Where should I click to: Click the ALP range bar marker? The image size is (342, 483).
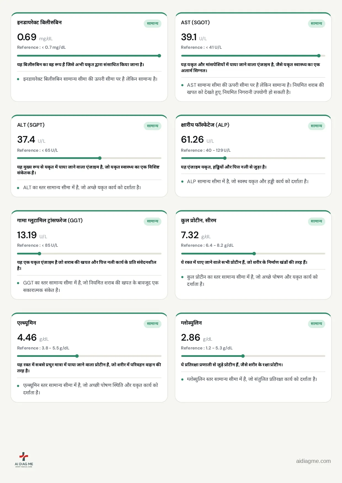225,158
